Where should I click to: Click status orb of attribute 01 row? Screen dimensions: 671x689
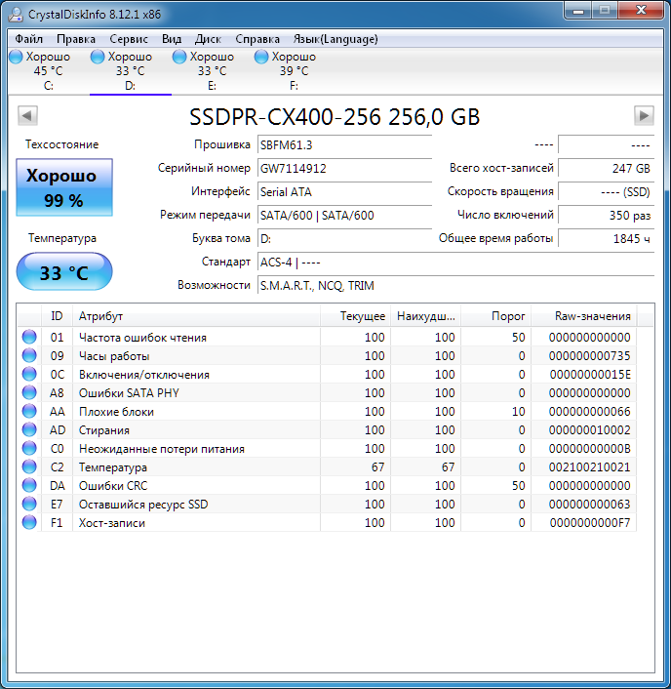(29, 337)
